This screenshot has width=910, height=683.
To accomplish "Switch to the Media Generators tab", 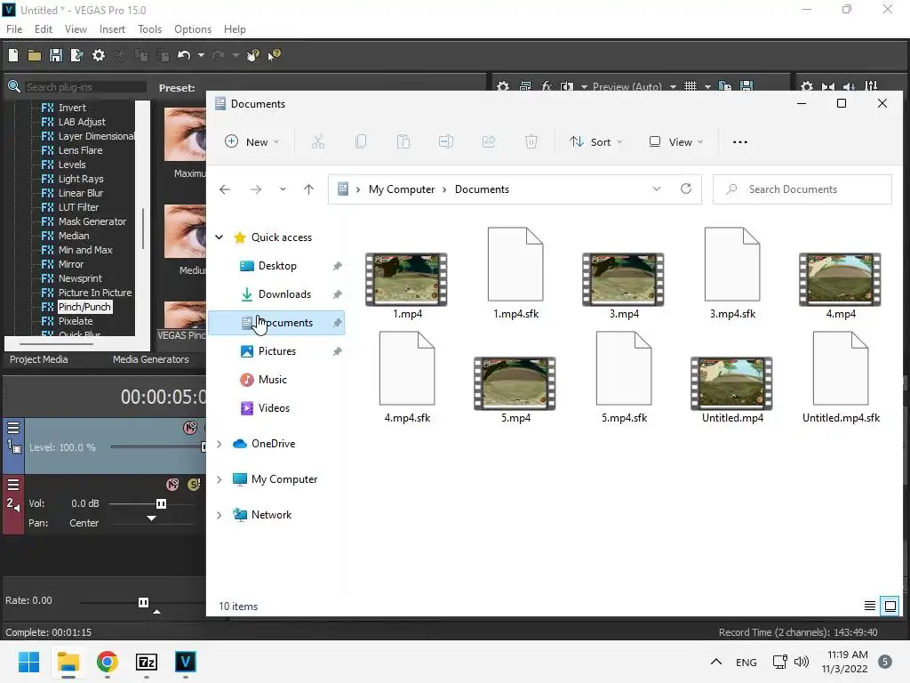I will pos(151,359).
